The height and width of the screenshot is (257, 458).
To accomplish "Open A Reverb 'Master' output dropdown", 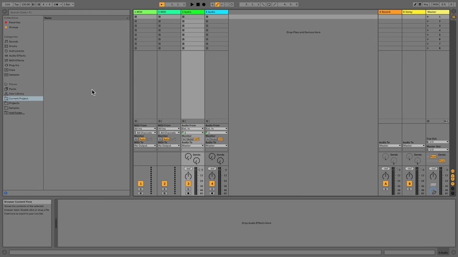I will 390,146.
